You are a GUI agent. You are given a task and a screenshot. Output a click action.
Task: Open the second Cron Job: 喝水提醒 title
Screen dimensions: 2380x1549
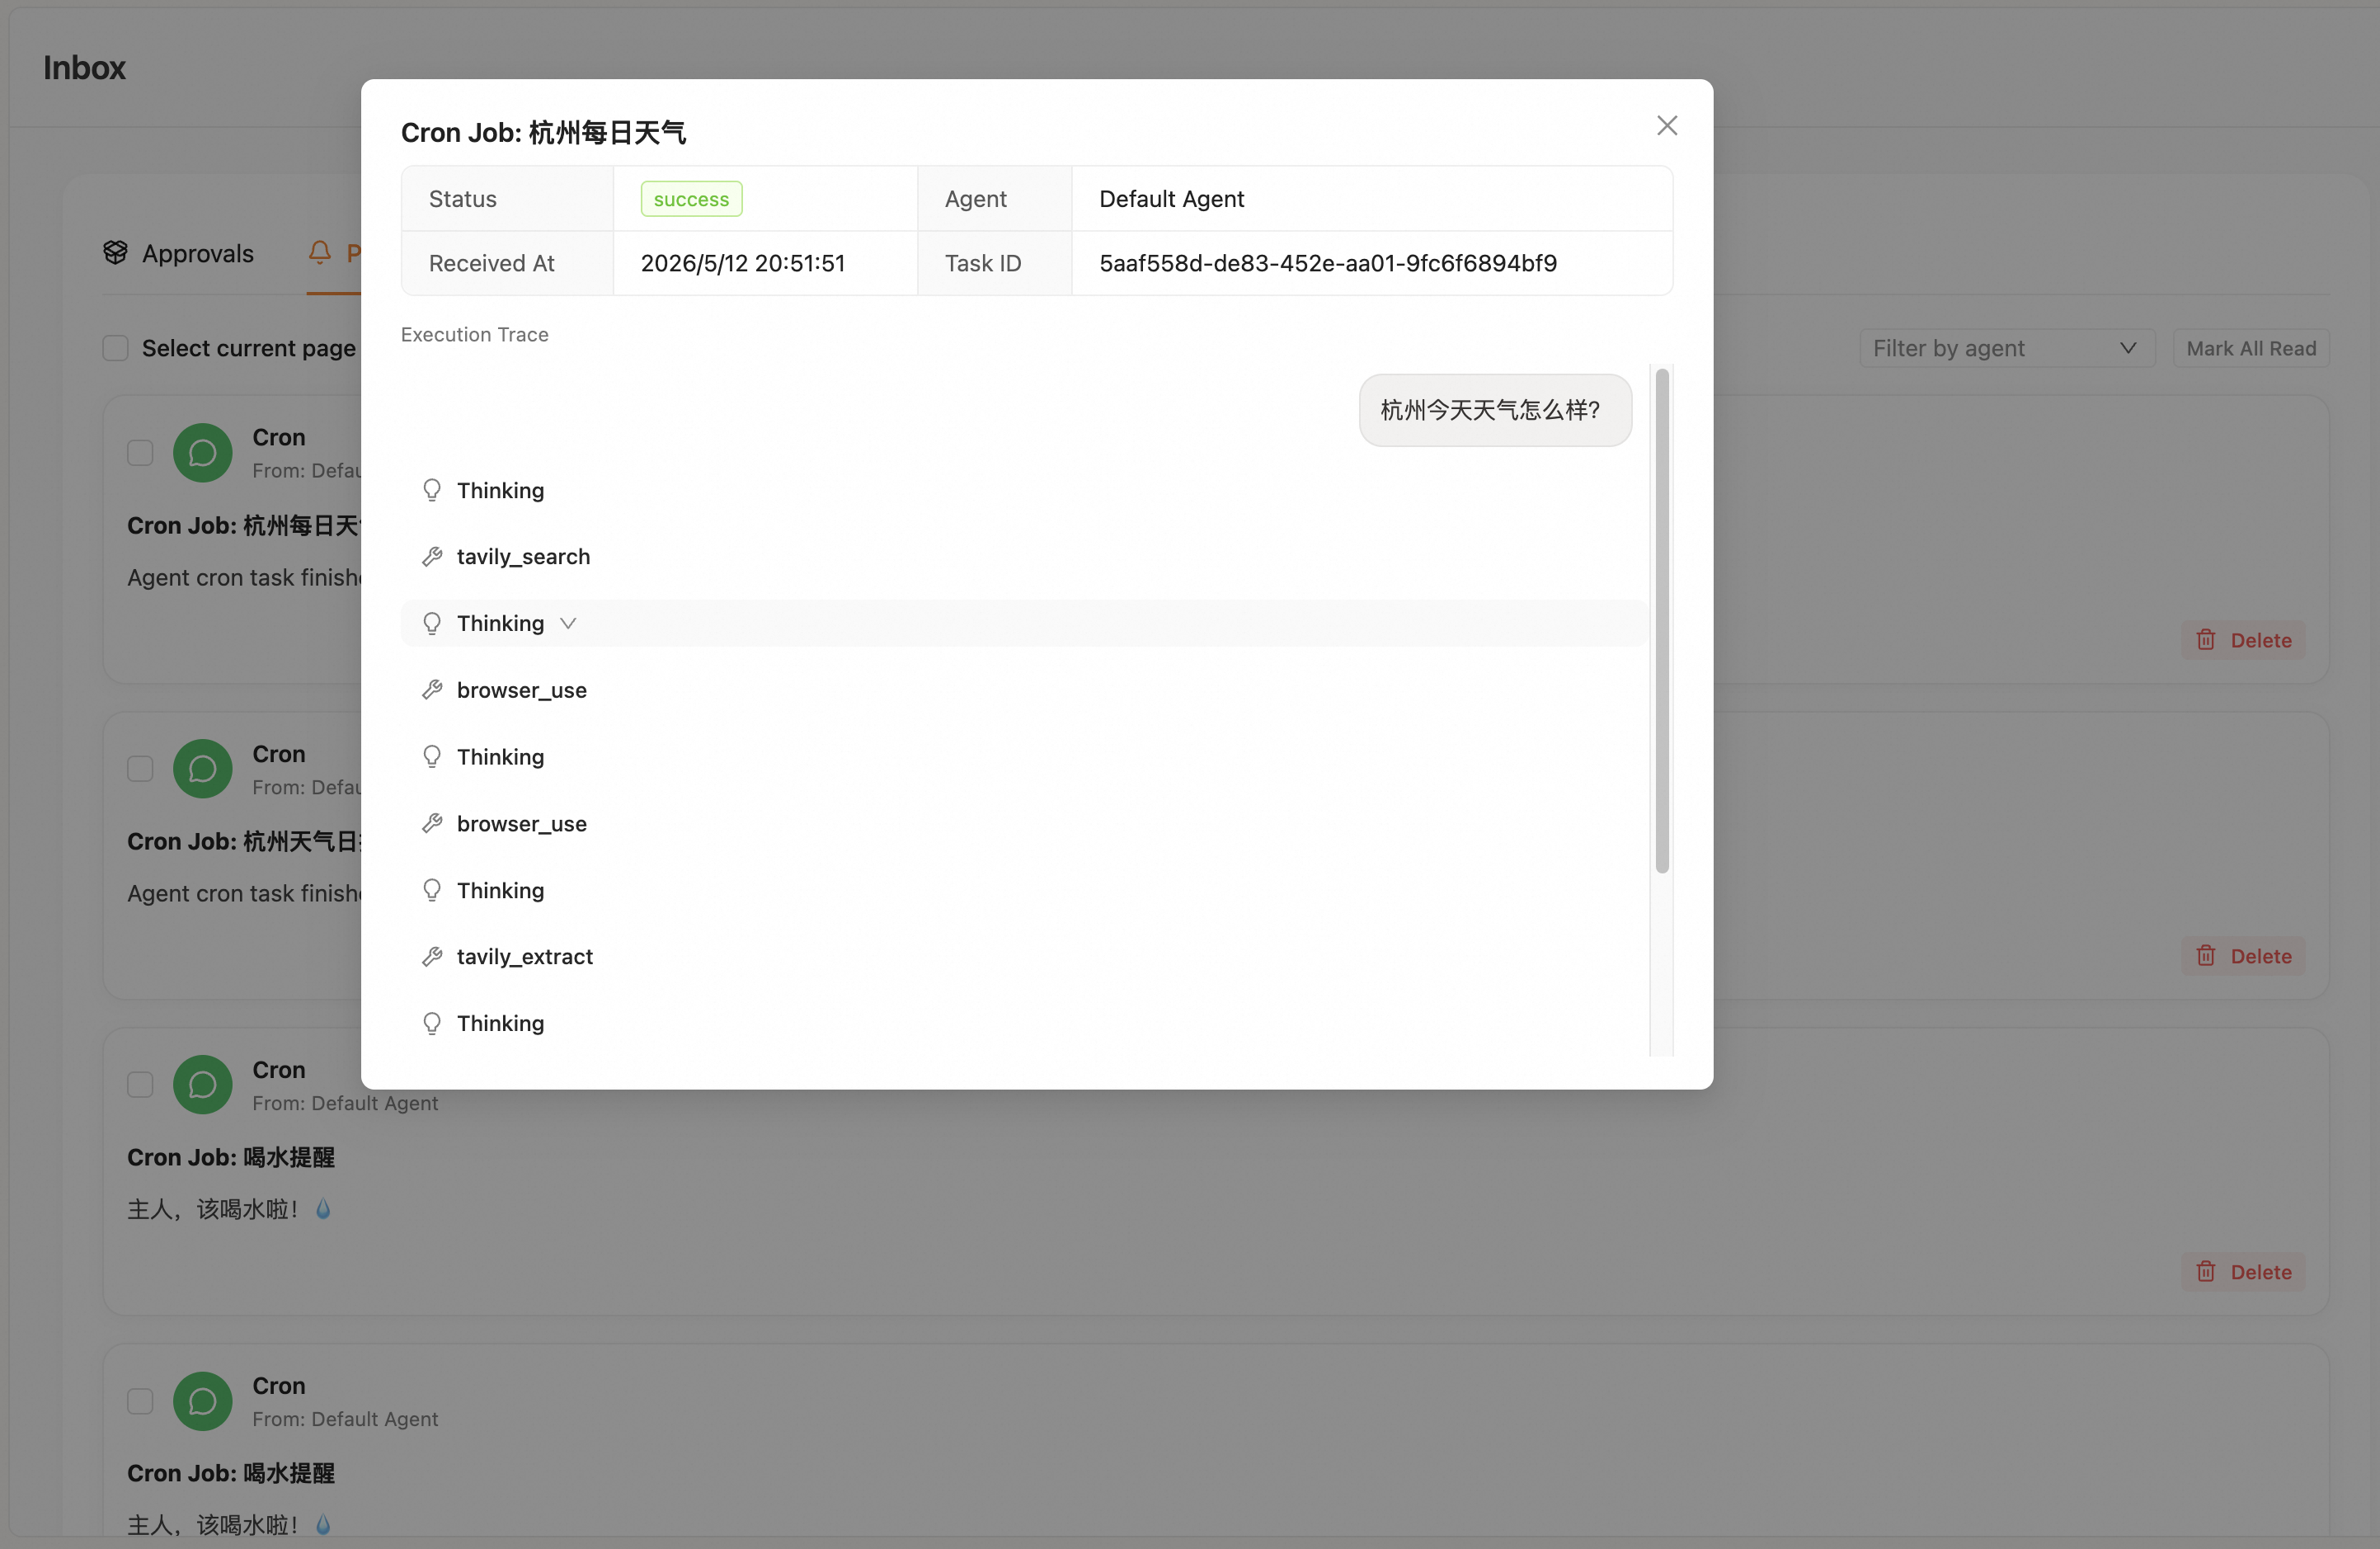231,1473
